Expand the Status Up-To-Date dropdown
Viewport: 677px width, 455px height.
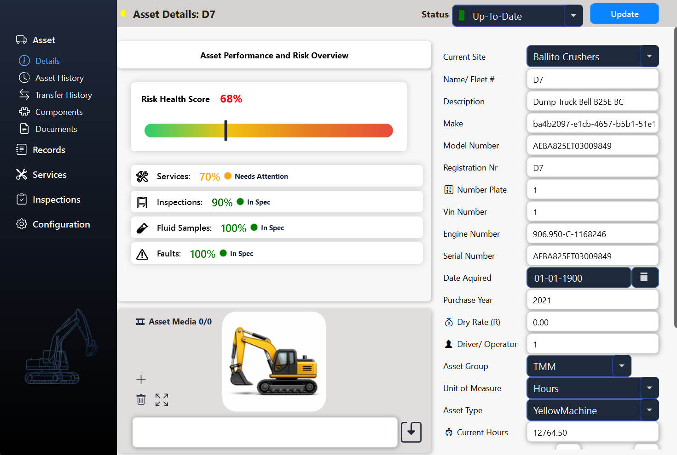pyautogui.click(x=573, y=16)
